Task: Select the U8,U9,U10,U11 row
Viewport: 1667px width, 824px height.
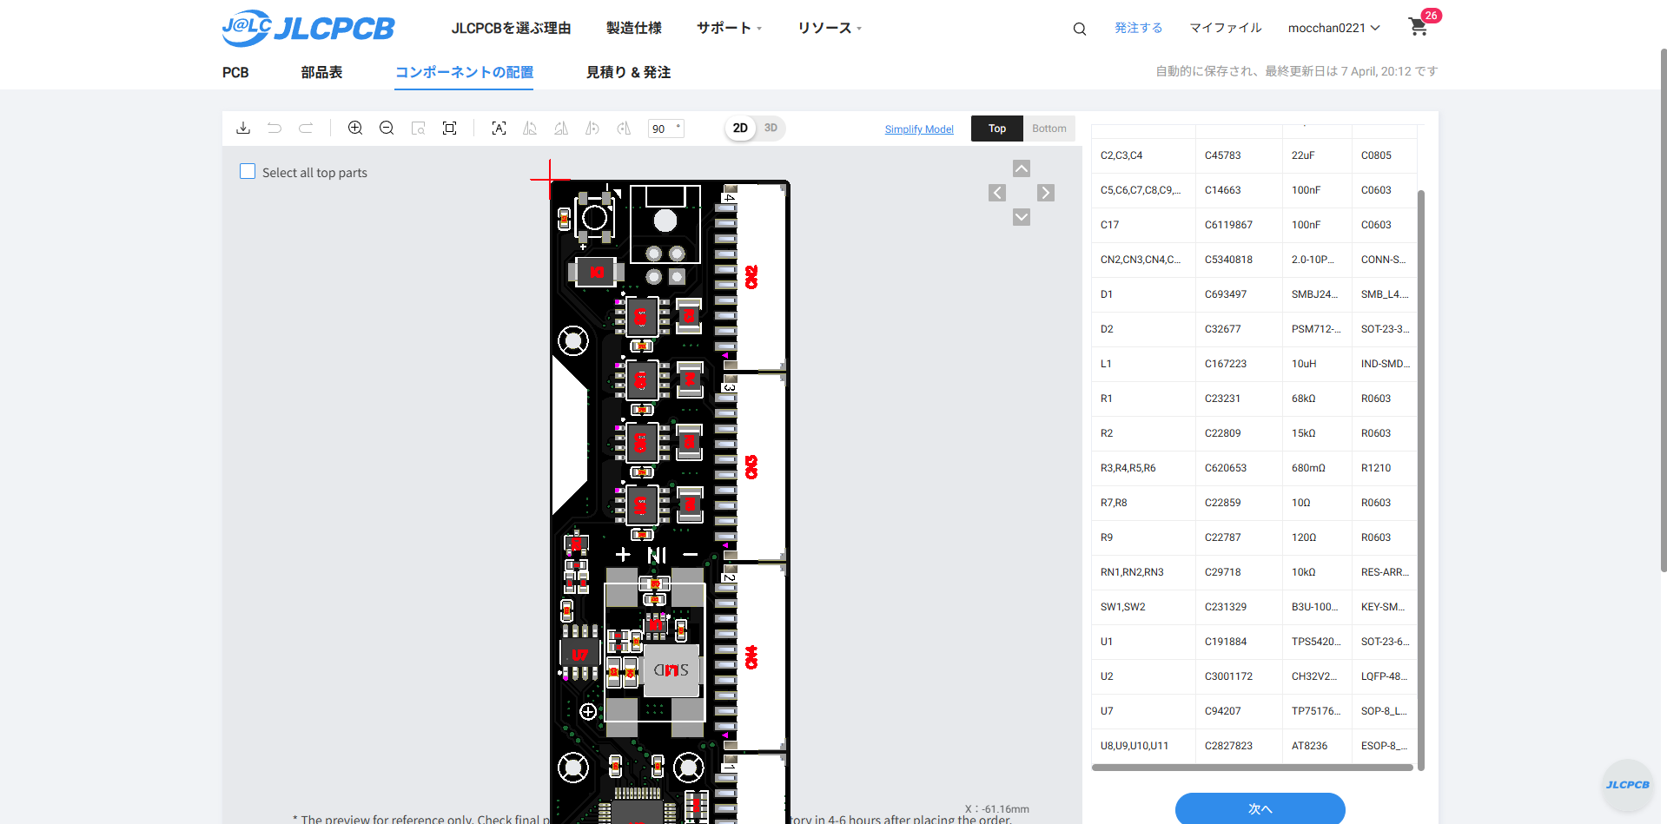Action: click(1254, 746)
